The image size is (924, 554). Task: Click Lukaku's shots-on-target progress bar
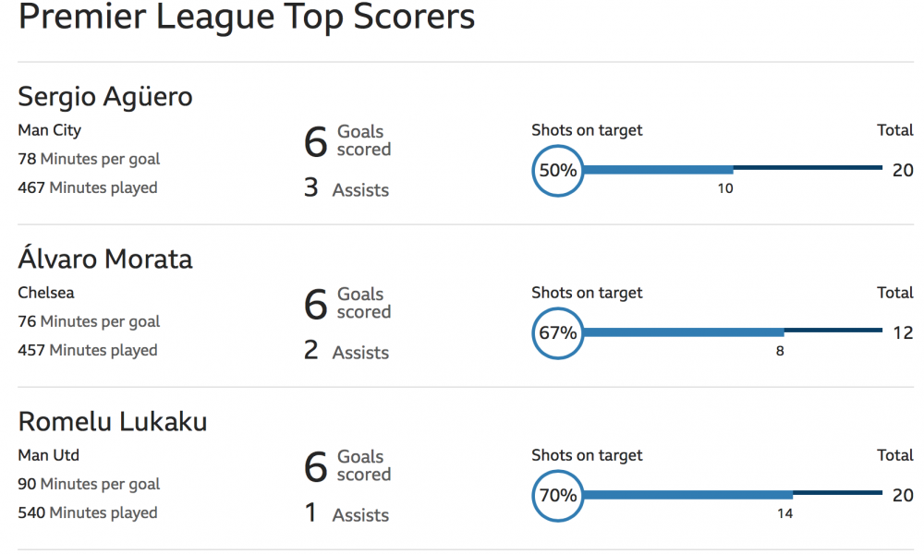coord(733,495)
